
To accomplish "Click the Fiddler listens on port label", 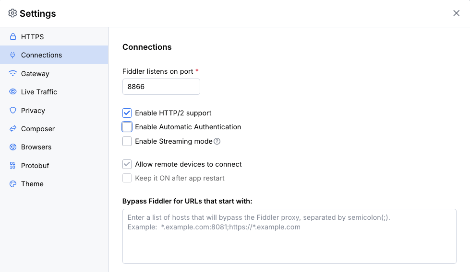I will pos(157,71).
